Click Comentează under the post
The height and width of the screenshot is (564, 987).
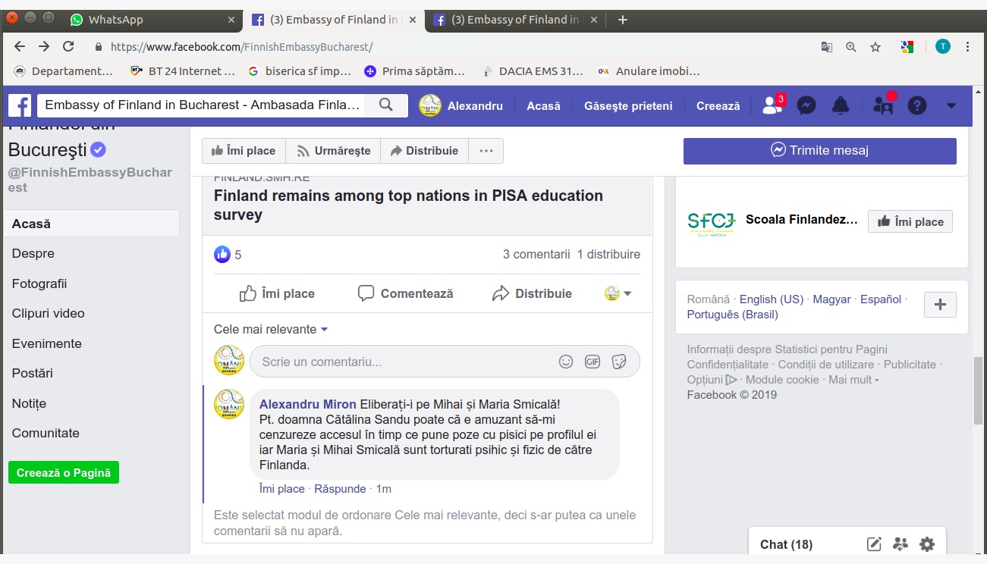pyautogui.click(x=406, y=293)
